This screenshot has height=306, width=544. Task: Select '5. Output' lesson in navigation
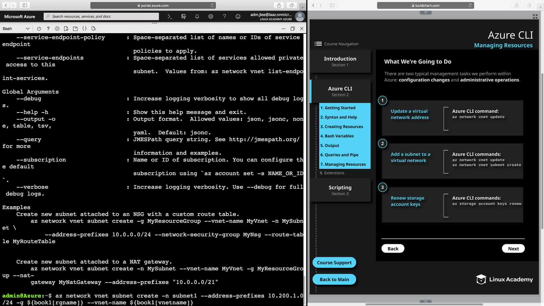(330, 145)
